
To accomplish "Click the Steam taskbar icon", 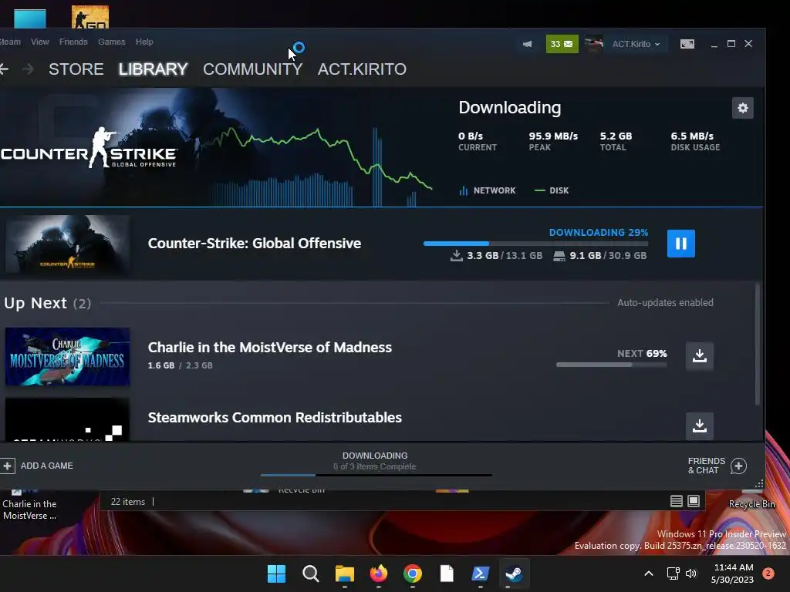I will pyautogui.click(x=514, y=573).
